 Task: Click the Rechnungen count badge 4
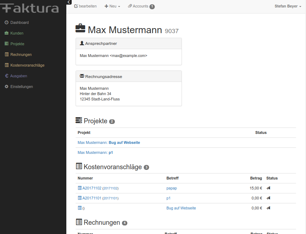click(124, 223)
